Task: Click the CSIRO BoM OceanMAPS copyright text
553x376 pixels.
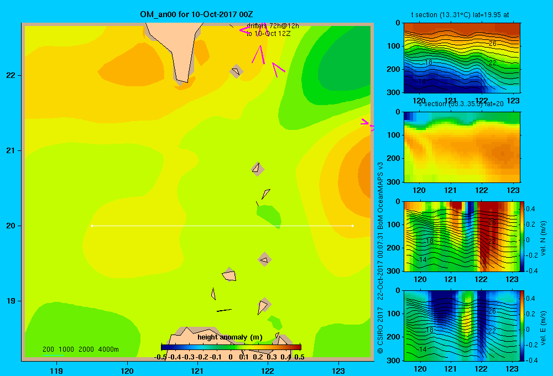Action: click(x=380, y=258)
